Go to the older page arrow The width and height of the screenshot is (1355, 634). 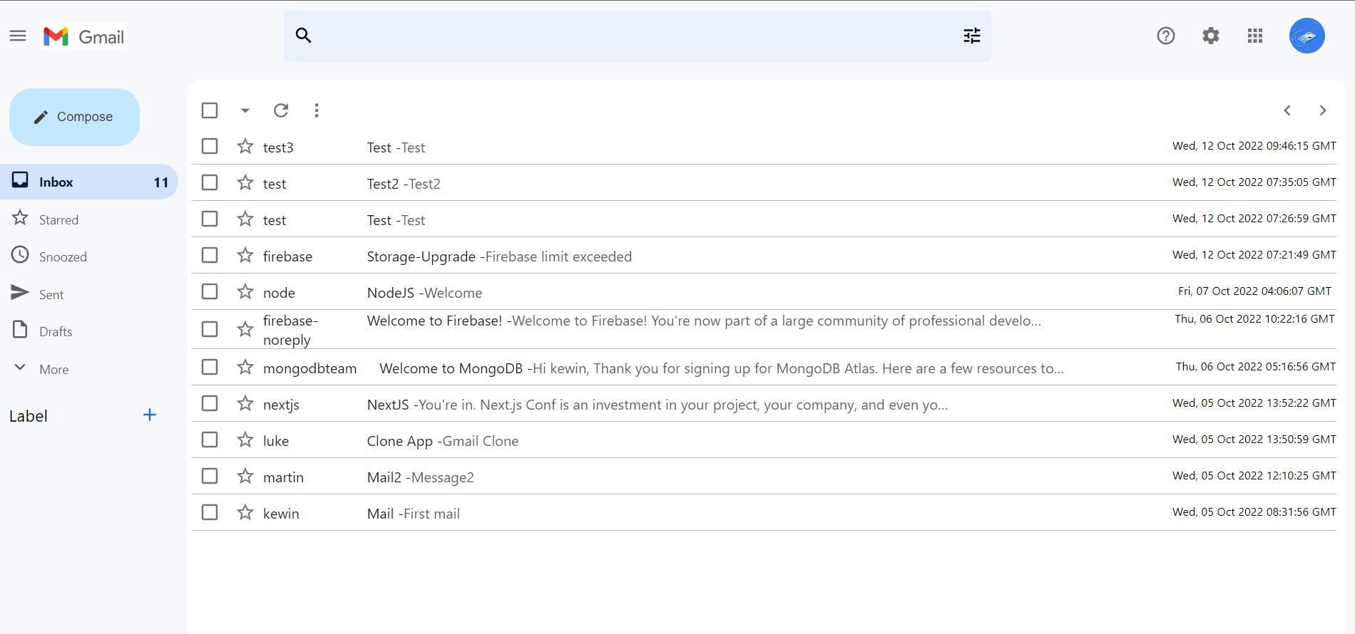[1323, 110]
